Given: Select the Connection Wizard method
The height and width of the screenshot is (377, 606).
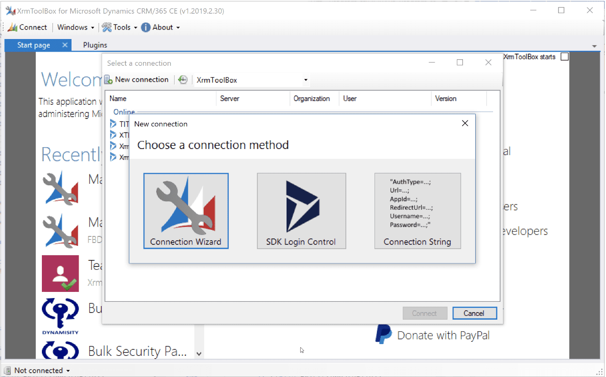Looking at the screenshot, I should click(186, 211).
